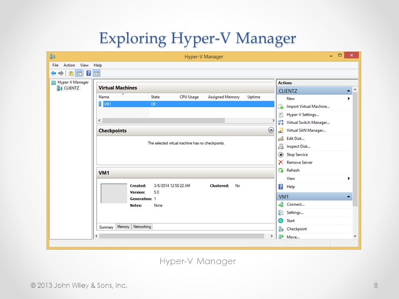Click the Checkpoint action label for VM1
Screen dimensions: 399x299
297,229
